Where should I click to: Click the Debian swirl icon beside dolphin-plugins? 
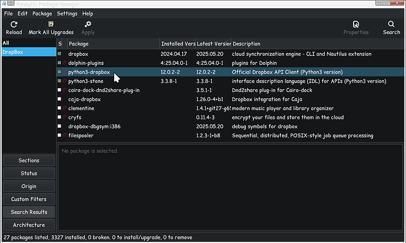[65, 62]
